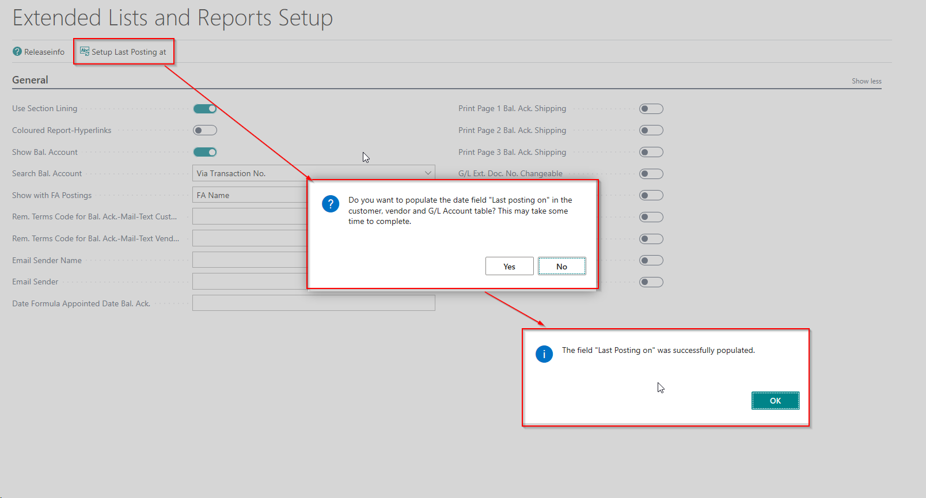Switch on Print Page 3 Bal. Ack. Shipping
This screenshot has height=498, width=926.
(x=651, y=152)
